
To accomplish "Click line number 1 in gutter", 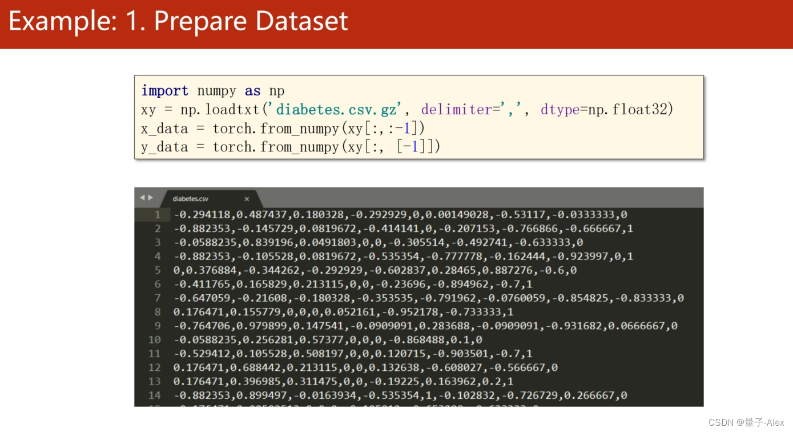I will coord(157,215).
